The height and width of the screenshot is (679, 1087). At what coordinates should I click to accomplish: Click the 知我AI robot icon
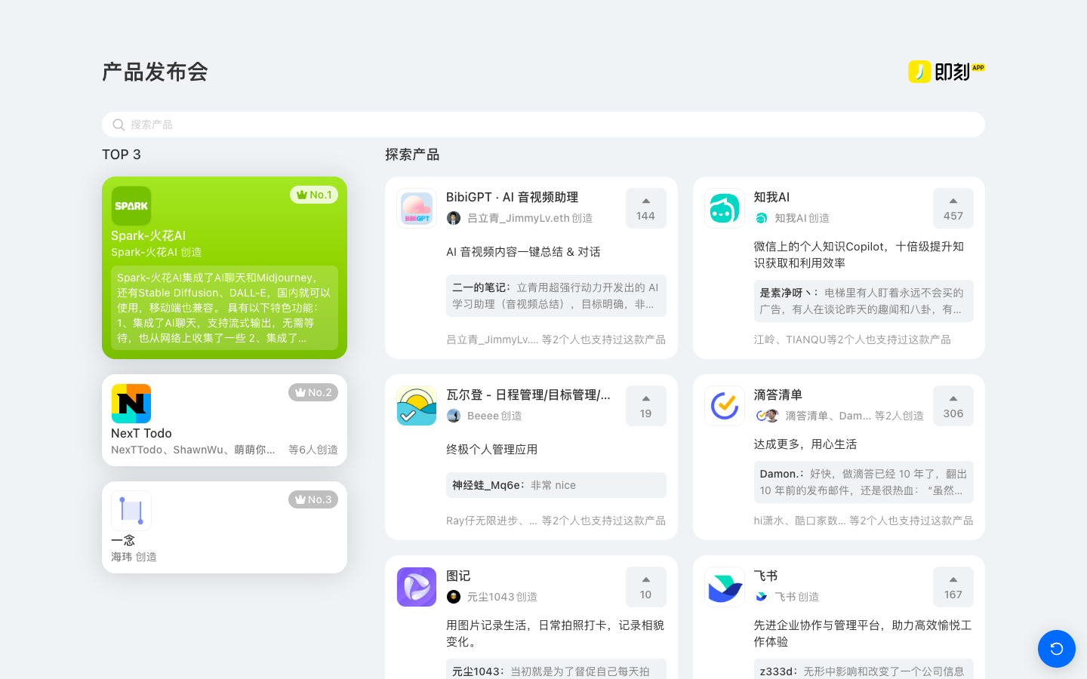[724, 207]
